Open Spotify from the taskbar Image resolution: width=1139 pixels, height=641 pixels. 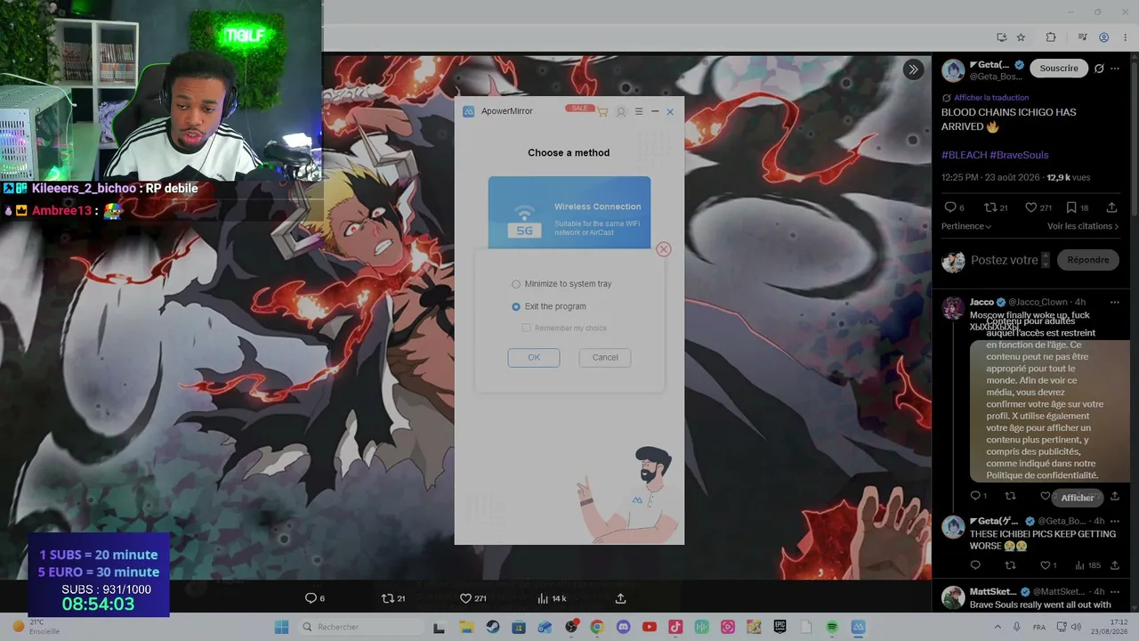click(x=832, y=627)
